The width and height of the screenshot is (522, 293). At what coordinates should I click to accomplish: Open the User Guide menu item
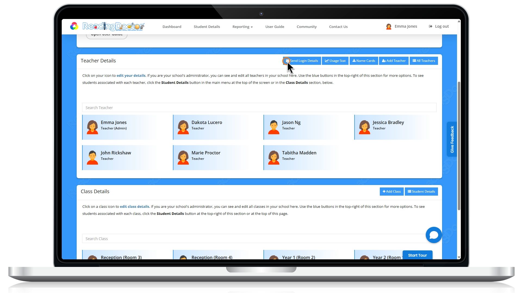click(x=275, y=27)
